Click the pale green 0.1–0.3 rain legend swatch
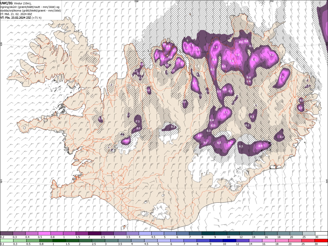 click(7, 241)
